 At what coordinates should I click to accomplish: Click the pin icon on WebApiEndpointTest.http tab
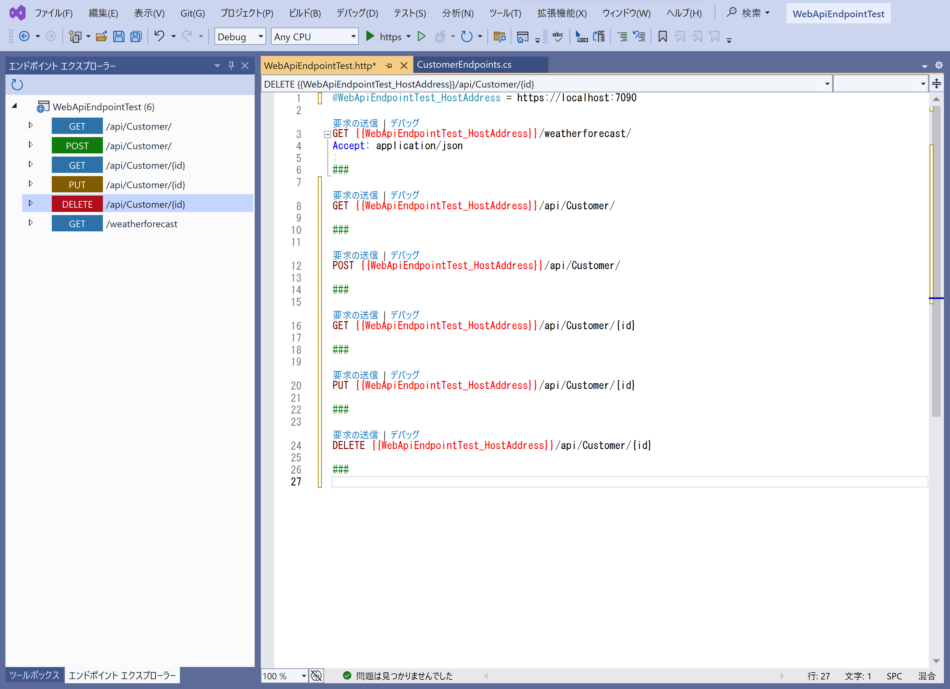[389, 66]
